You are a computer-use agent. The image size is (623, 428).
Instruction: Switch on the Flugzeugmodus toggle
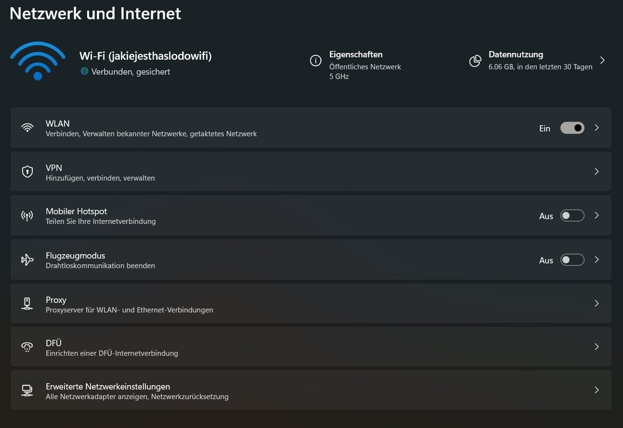[x=572, y=260]
